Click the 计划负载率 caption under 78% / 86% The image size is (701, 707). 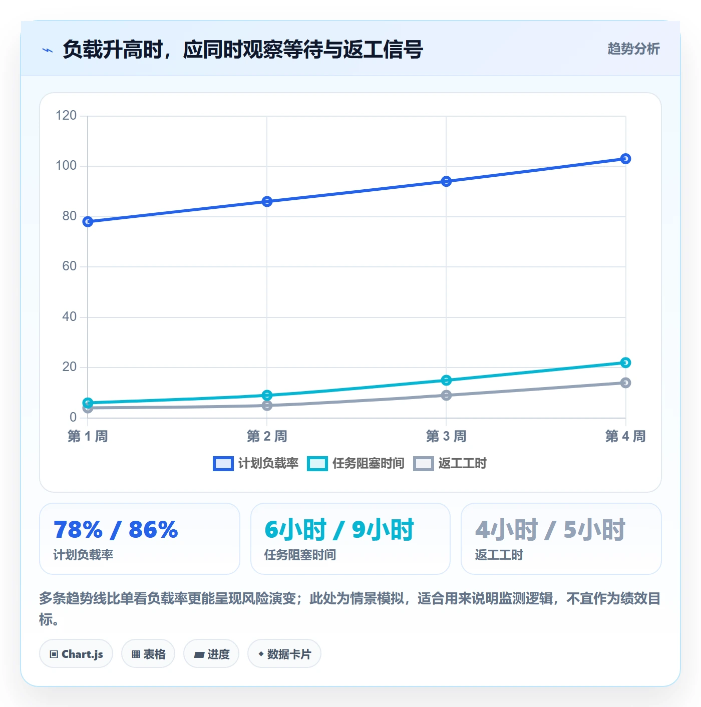[83, 555]
